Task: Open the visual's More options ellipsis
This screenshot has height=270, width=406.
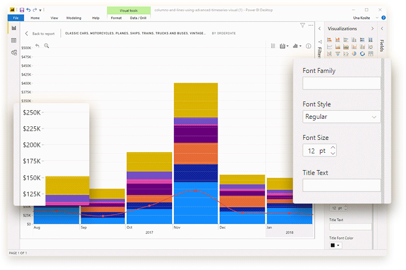Action: [311, 25]
